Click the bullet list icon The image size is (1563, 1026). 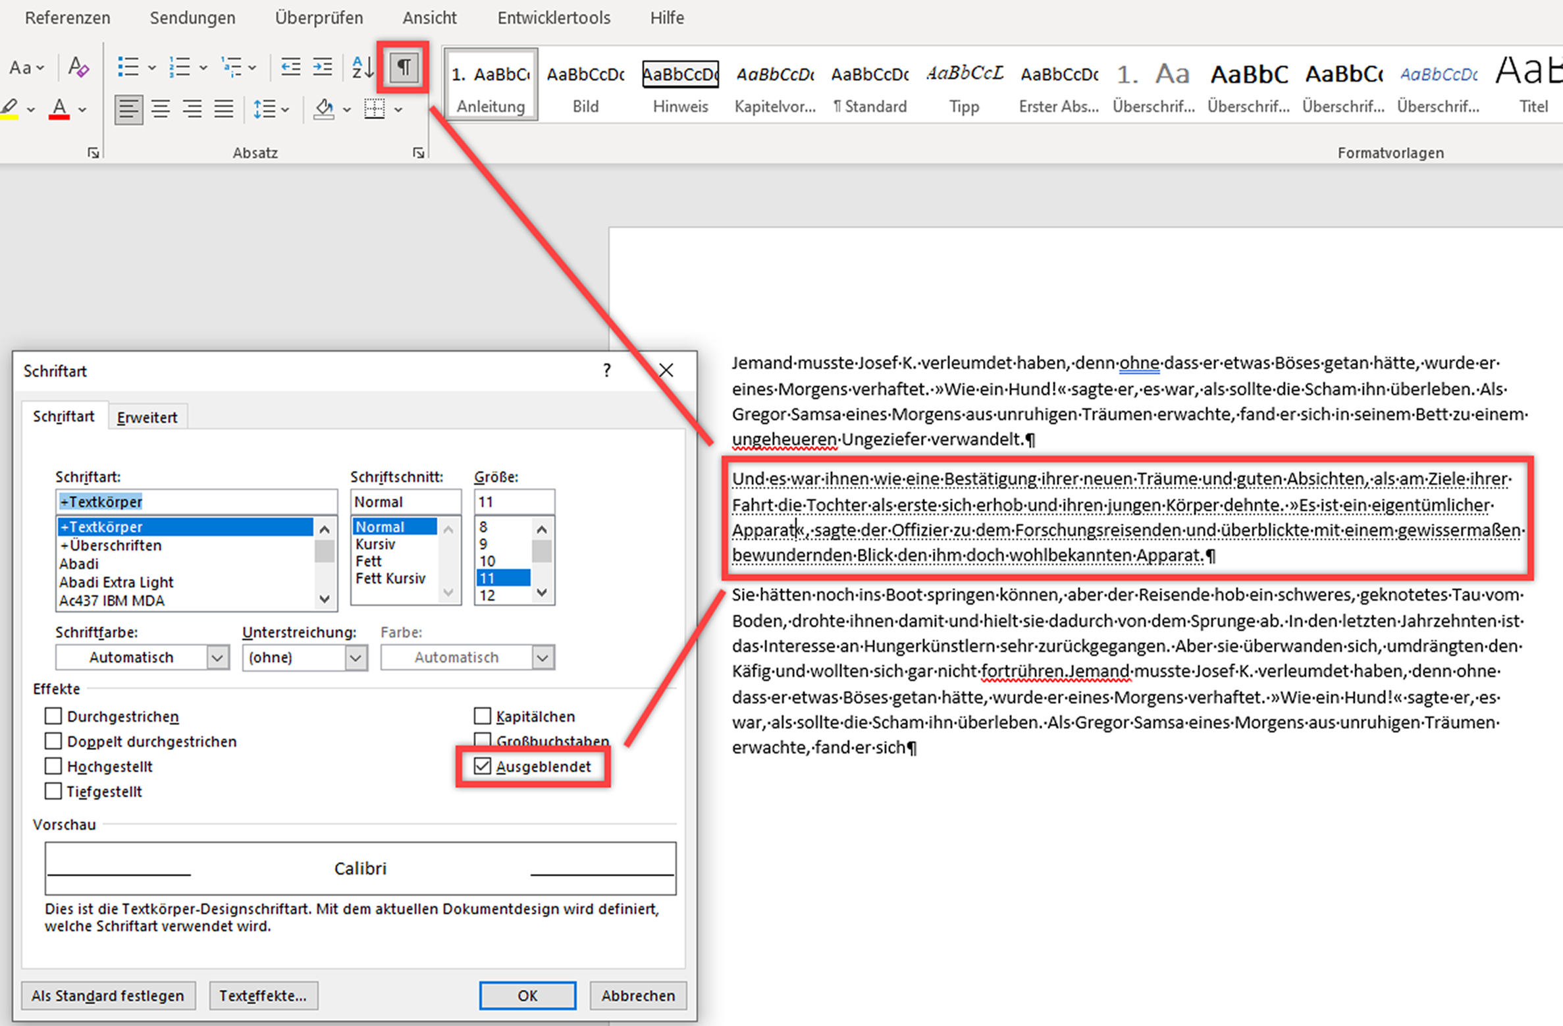[x=128, y=67]
